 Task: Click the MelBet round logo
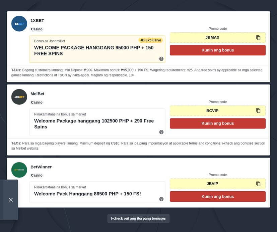(19, 97)
